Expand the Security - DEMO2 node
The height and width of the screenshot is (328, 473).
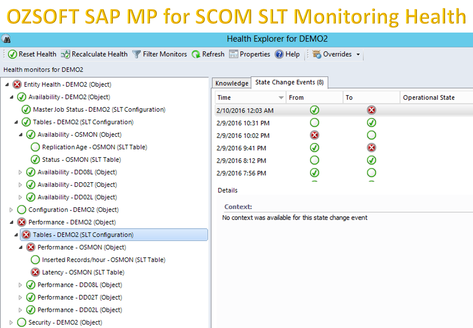11,322
